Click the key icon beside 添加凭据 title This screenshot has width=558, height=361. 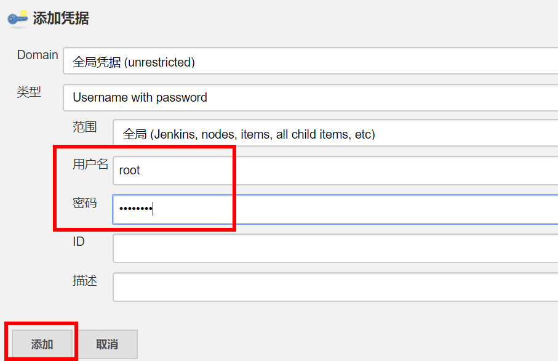(x=17, y=18)
